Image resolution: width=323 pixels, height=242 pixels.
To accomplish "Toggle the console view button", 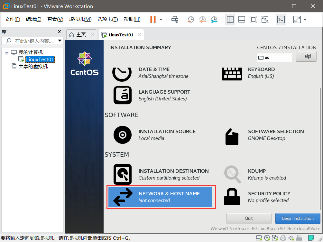I will pos(281,20).
